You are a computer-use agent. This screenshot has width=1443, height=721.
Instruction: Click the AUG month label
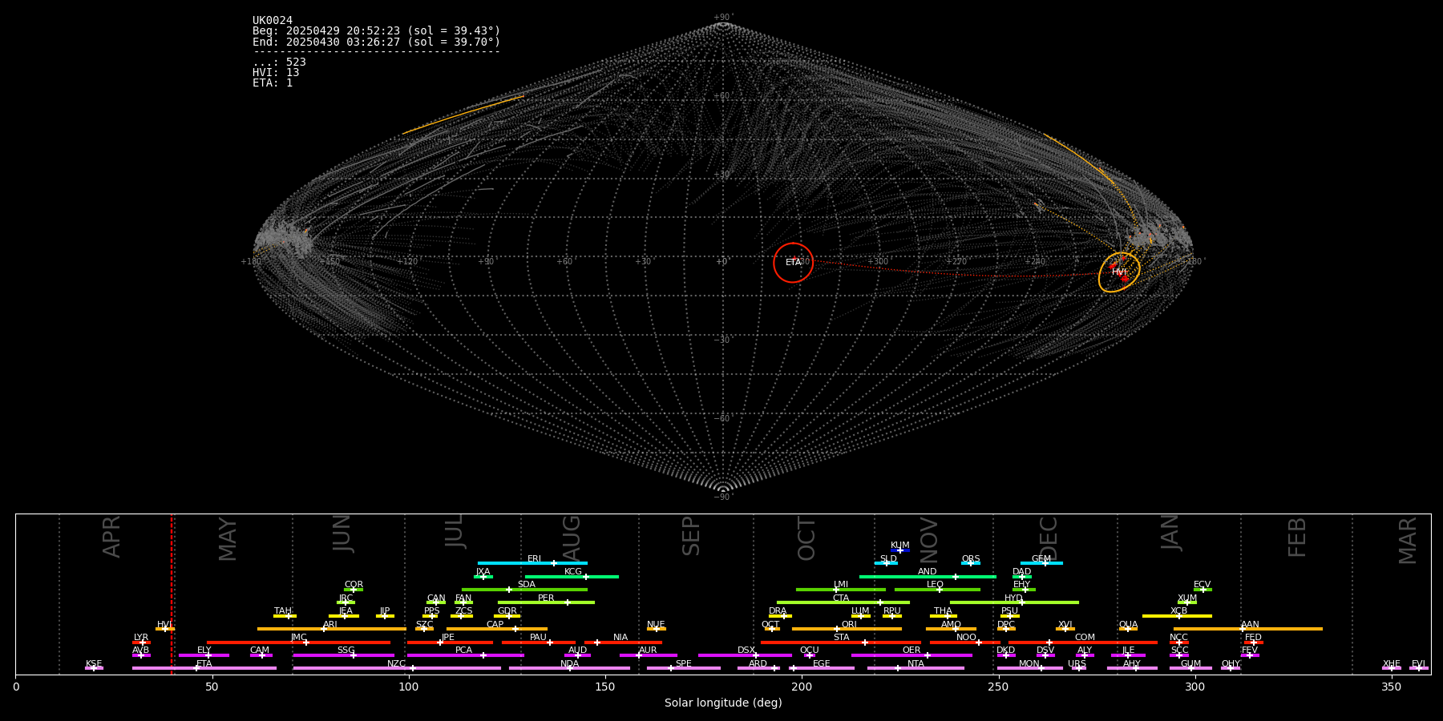point(571,539)
